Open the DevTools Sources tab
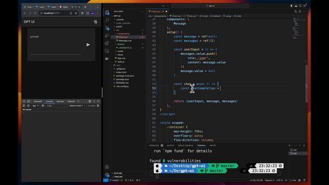 click(60, 101)
